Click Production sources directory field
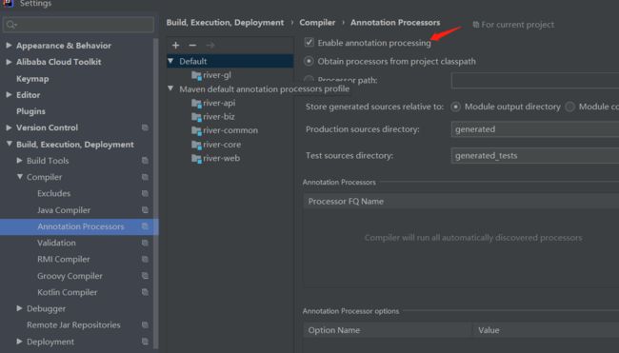The height and width of the screenshot is (353, 619). click(x=535, y=129)
